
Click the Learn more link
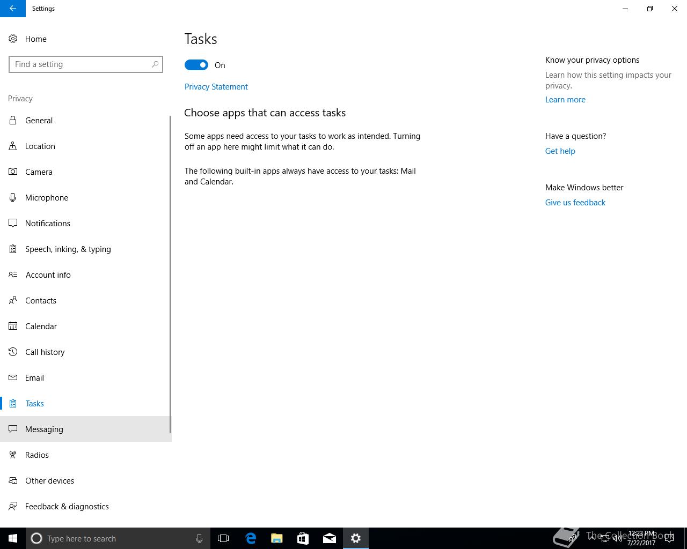[x=565, y=100]
